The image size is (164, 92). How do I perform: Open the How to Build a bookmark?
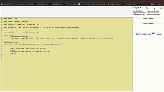pos(129,4)
